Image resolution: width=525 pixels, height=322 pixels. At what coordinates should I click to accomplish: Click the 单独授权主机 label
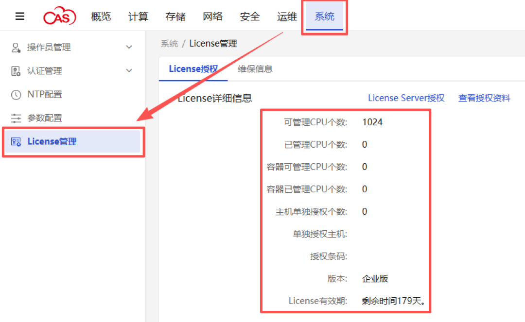click(x=320, y=234)
